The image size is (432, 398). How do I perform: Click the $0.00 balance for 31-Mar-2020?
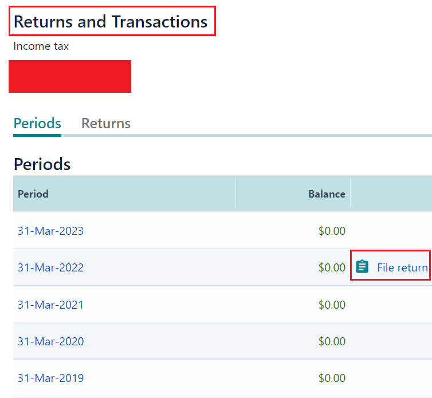pos(332,341)
